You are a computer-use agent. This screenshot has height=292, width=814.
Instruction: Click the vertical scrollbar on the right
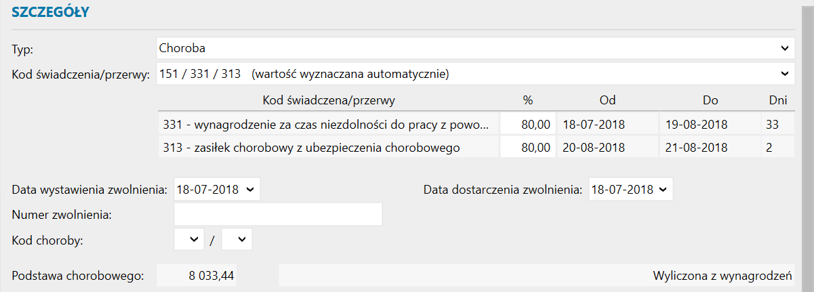[807, 146]
